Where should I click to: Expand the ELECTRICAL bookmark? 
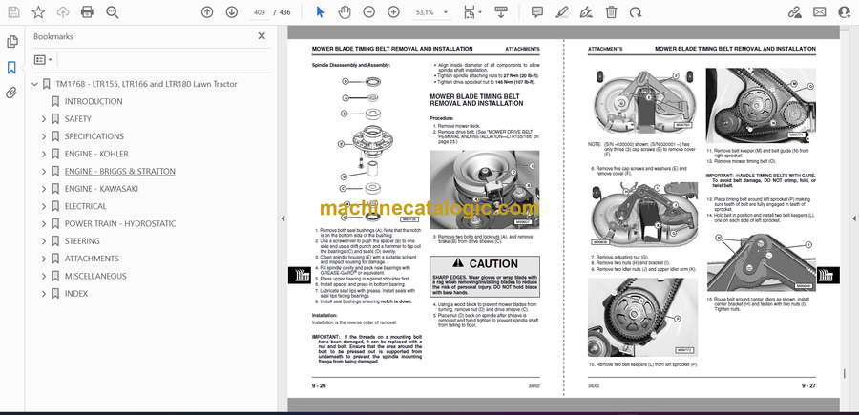click(44, 206)
